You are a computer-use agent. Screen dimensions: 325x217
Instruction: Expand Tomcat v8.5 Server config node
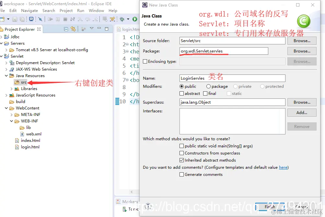point(6,50)
